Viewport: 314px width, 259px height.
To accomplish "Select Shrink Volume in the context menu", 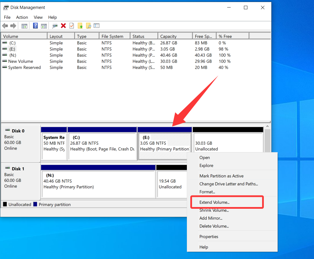I will click(x=232, y=210).
